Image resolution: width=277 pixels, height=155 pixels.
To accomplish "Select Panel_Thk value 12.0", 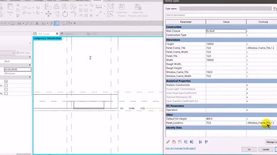I will tap(226, 56).
